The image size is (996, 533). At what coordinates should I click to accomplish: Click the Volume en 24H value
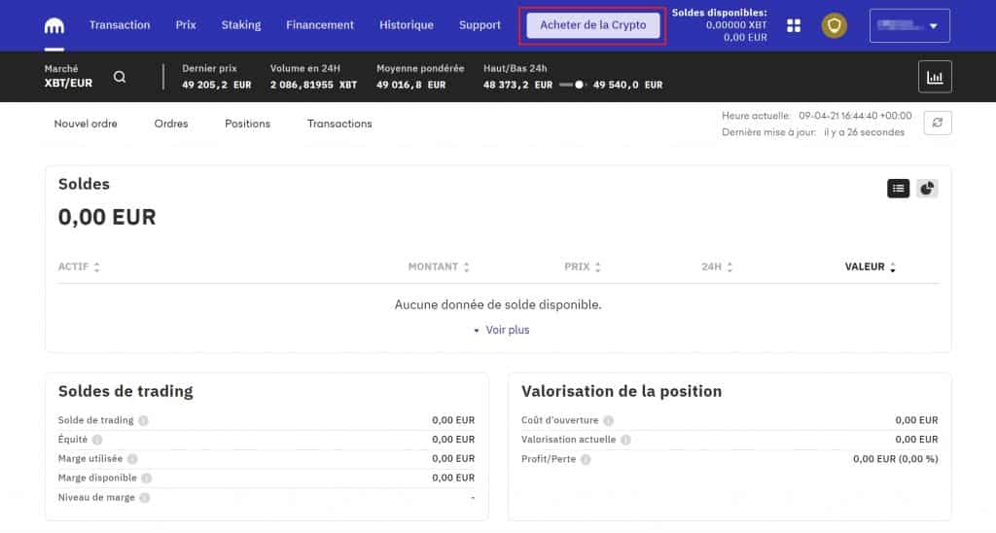click(314, 85)
